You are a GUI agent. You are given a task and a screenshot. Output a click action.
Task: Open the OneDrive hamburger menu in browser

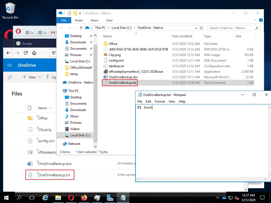(x=10, y=65)
